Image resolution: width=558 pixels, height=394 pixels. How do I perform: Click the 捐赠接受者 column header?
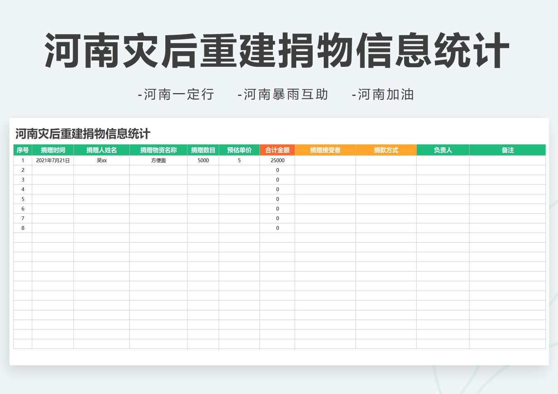click(x=325, y=150)
